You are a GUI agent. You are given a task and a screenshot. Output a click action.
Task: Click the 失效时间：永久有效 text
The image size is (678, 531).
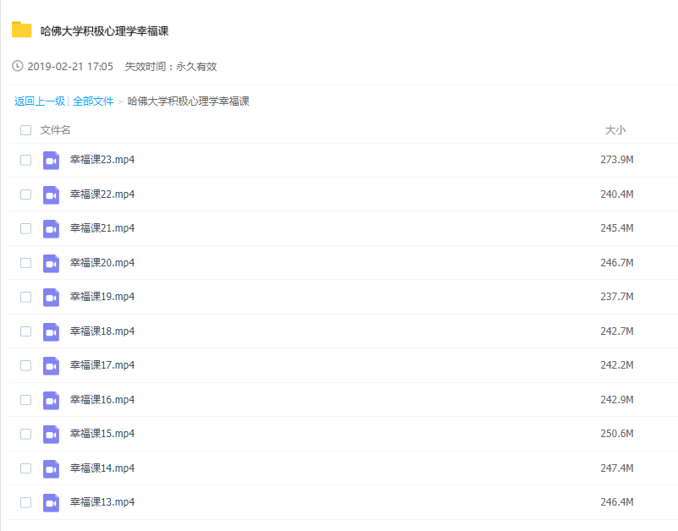tap(171, 67)
